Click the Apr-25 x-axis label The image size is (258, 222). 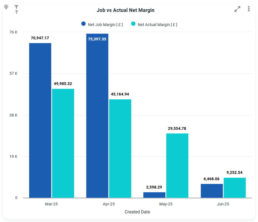click(108, 204)
